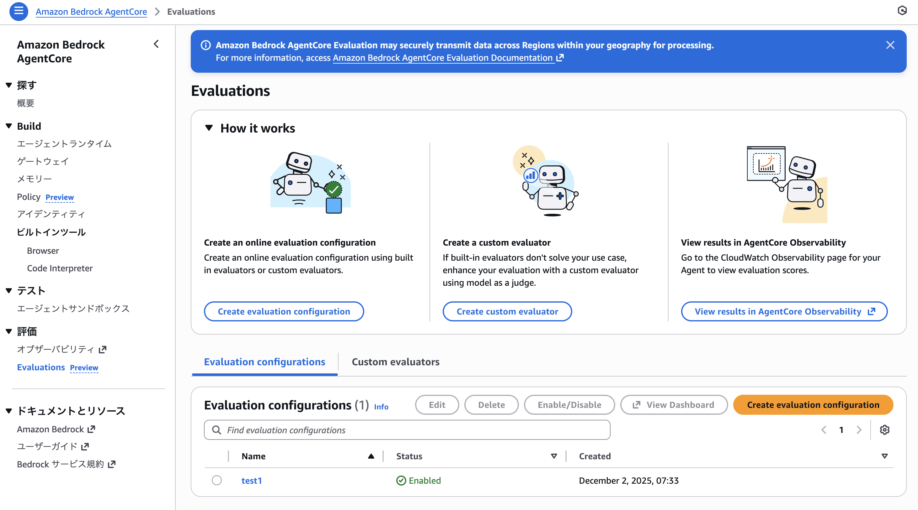Open the hamburger navigation menu icon
Image resolution: width=918 pixels, height=510 pixels.
coord(19,11)
